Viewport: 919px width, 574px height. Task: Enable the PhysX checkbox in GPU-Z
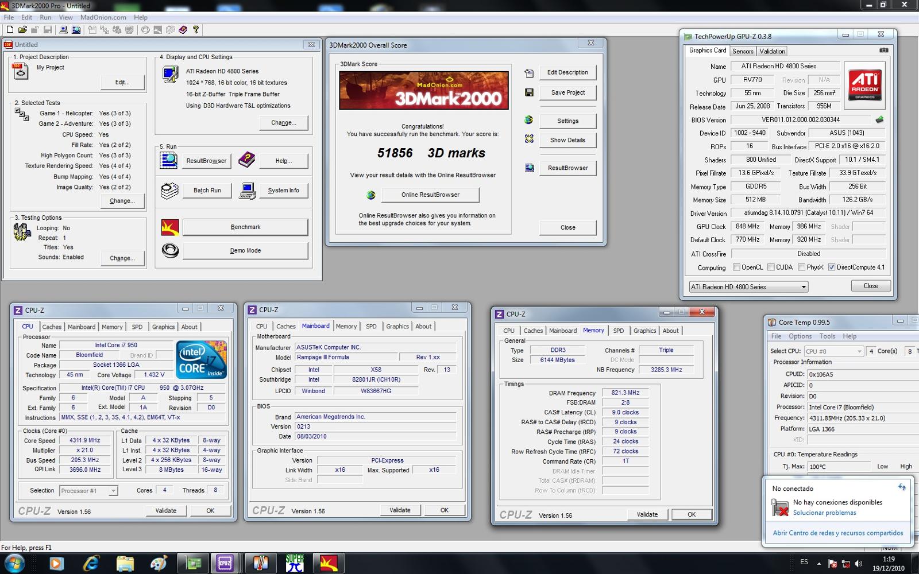(802, 267)
